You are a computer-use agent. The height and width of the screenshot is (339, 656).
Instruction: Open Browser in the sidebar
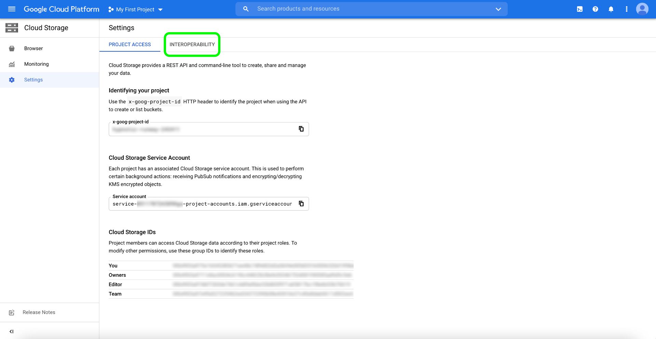click(50, 49)
